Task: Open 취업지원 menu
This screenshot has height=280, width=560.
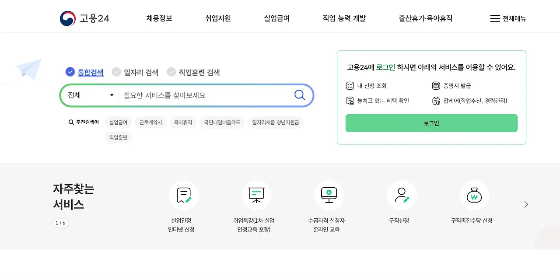Action: pos(218,18)
